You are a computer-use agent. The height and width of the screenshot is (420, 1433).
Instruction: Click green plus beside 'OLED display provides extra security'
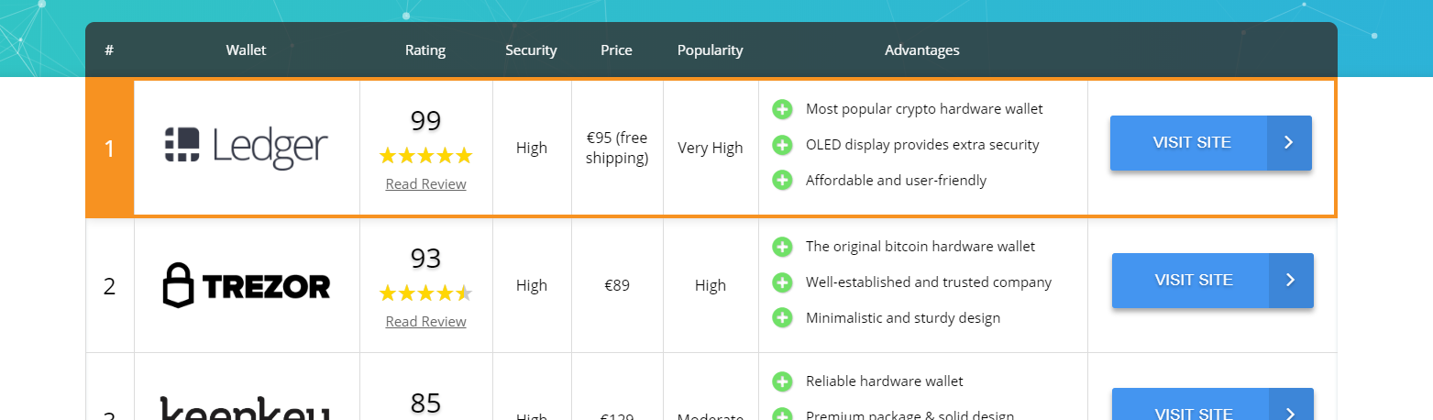[782, 145]
